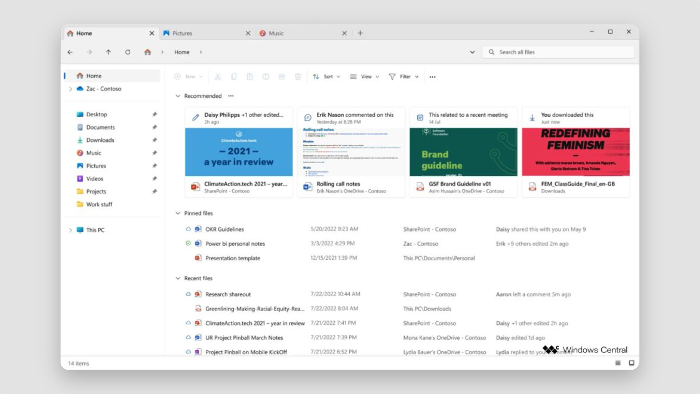This screenshot has width=700, height=394.
Task: Open the ellipsis menu next to Recommended
Action: pos(231,96)
